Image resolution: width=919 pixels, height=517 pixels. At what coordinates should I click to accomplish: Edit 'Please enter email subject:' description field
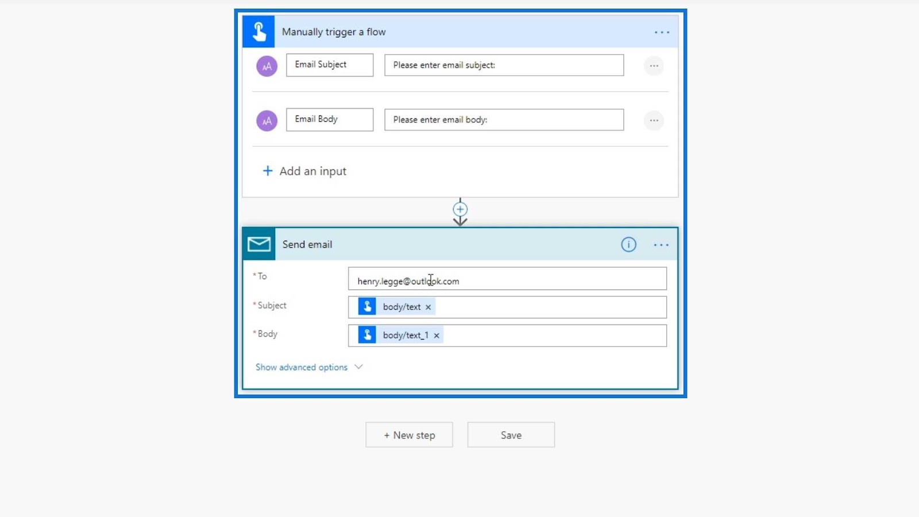504,65
